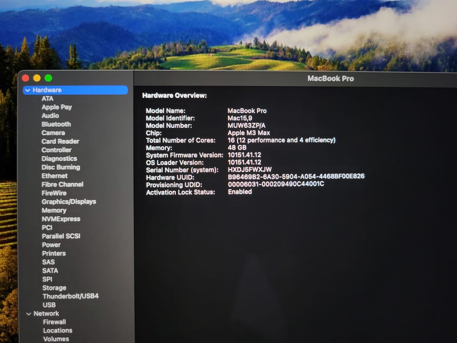457x343 pixels.
Task: Click the yellow minimize window button
Action: [x=37, y=78]
